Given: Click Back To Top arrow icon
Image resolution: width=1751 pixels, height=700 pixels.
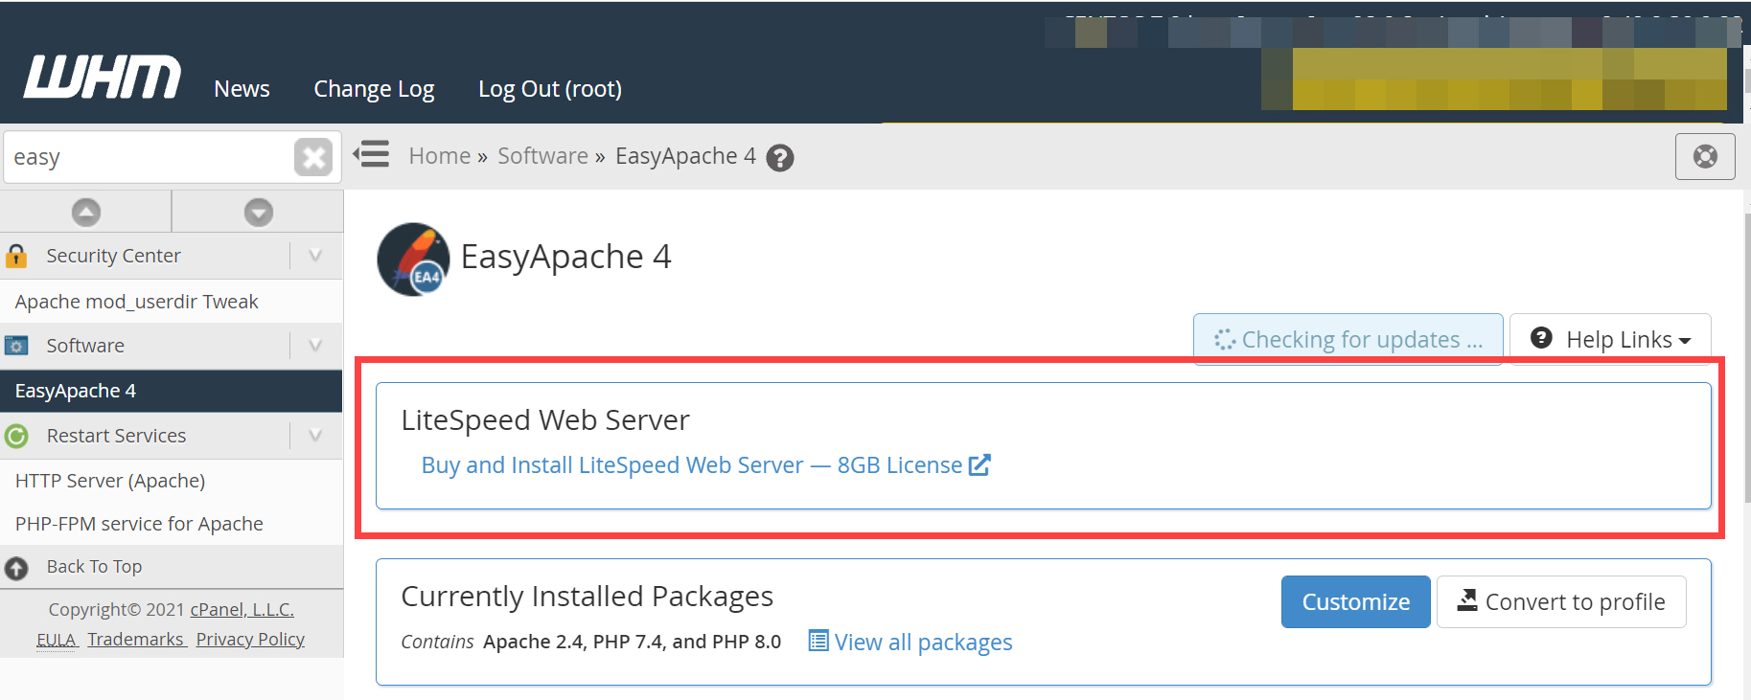Looking at the screenshot, I should 16,568.
